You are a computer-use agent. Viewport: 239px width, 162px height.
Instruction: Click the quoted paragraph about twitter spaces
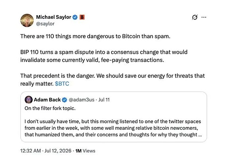coord(113,128)
